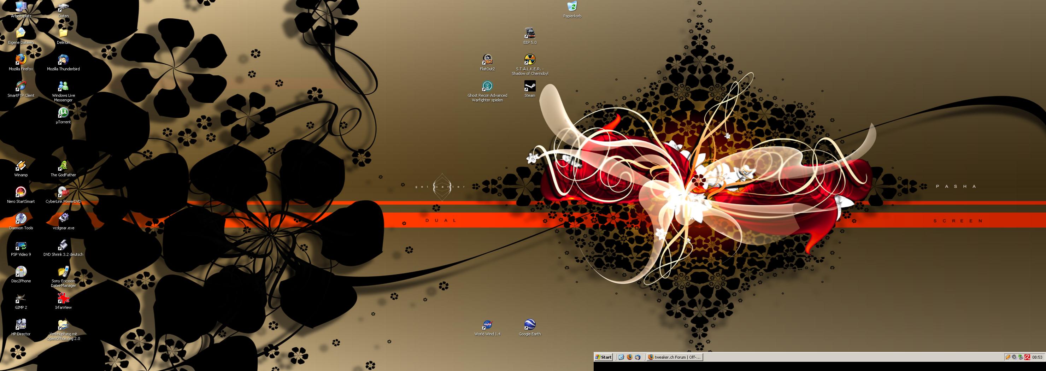Click the Daemon Tools desktop icon
This screenshot has width=1046, height=371.
tap(21, 219)
